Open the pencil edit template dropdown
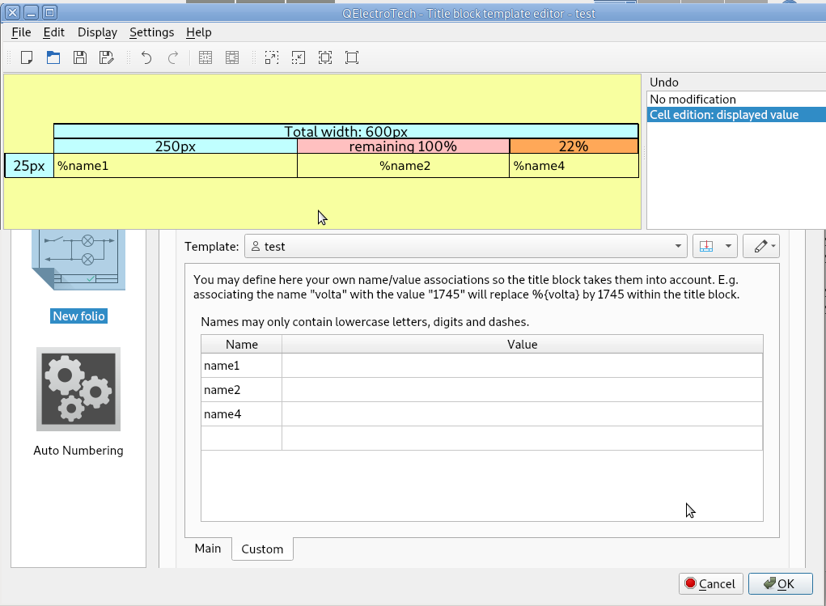 tap(761, 246)
